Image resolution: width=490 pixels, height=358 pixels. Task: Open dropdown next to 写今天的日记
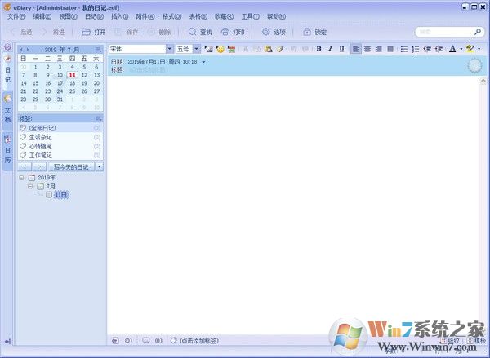coord(100,167)
